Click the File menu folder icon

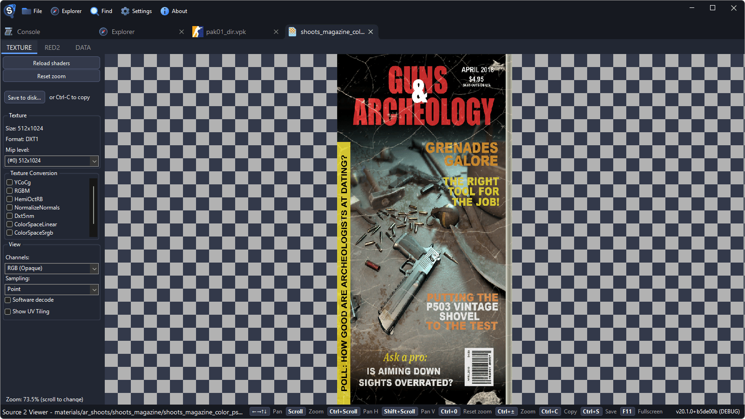click(x=27, y=11)
